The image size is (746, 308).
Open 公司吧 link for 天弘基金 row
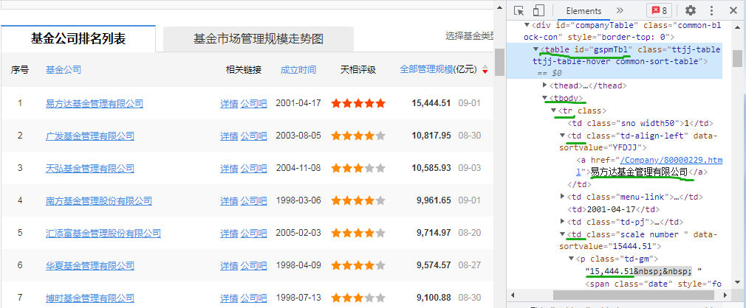coord(253,169)
